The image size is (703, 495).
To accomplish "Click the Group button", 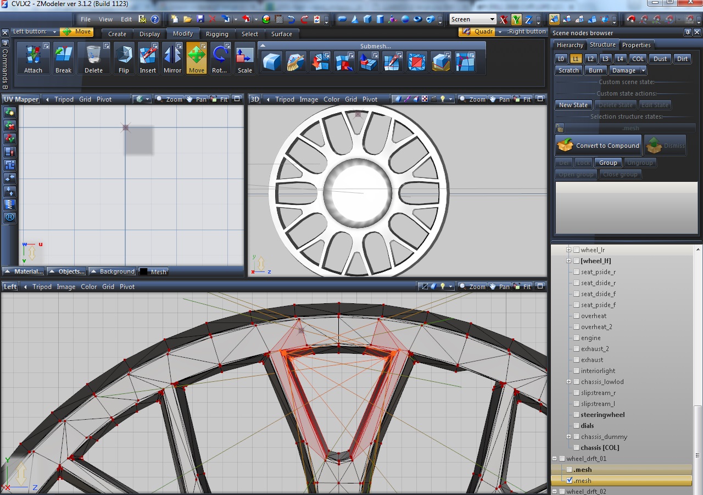I will (x=608, y=163).
